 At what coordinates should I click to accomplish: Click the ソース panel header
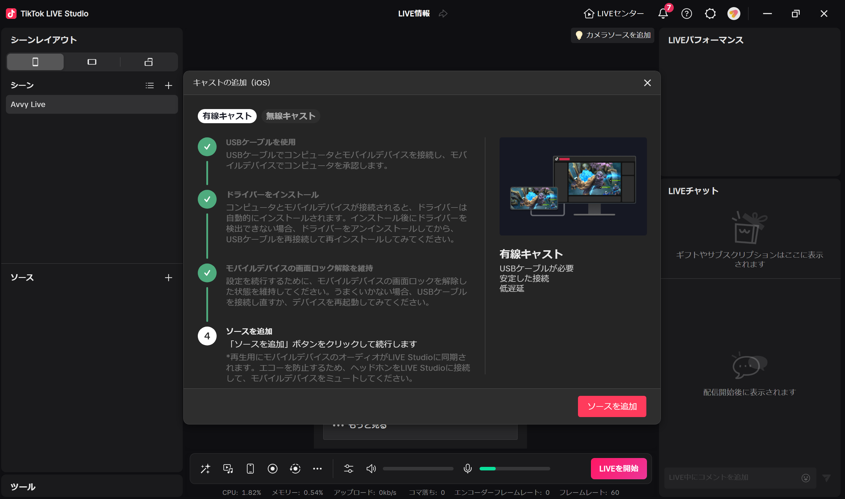click(22, 277)
